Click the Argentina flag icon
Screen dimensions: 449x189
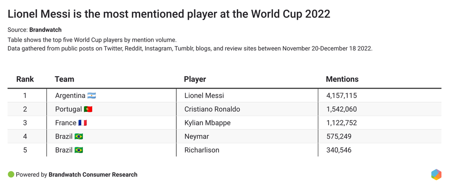pos(91,96)
